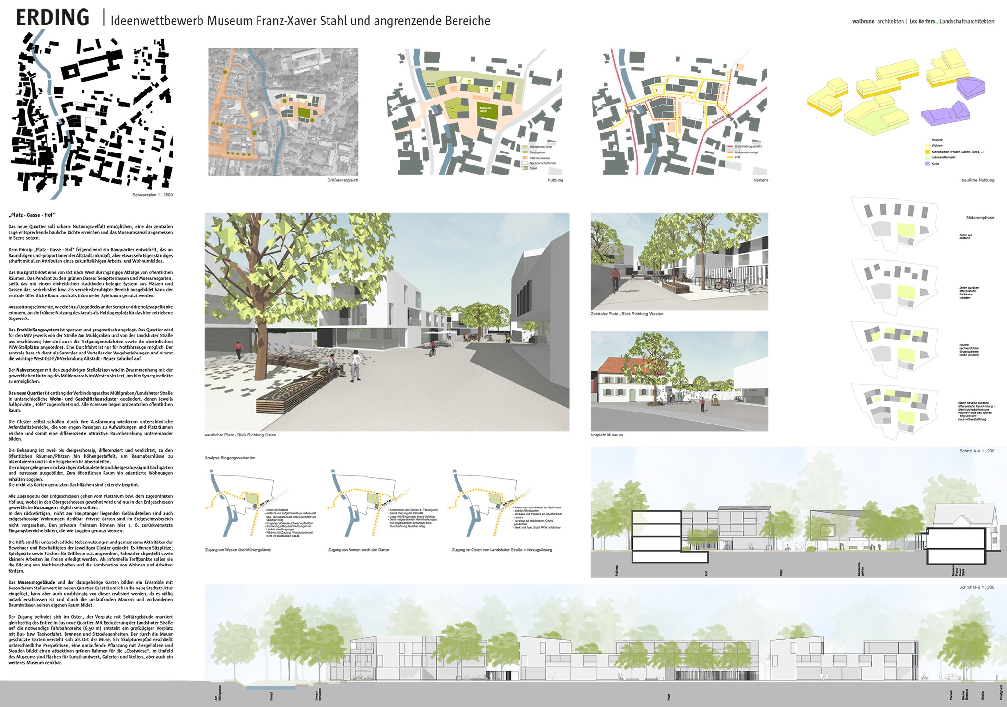Open the 'Räume nachverdichten' cluster diagram
Screen dimensions: 1007x707
point(894,349)
